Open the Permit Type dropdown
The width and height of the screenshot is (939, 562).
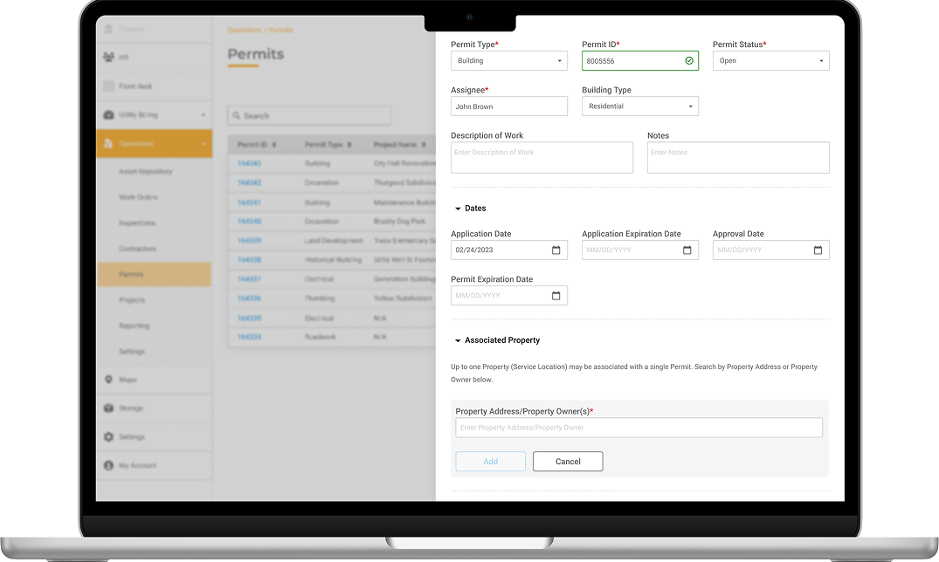point(509,60)
